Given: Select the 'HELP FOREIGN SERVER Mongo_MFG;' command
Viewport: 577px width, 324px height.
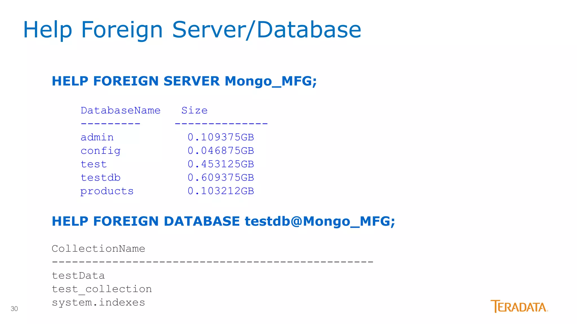Looking at the screenshot, I should (x=184, y=81).
